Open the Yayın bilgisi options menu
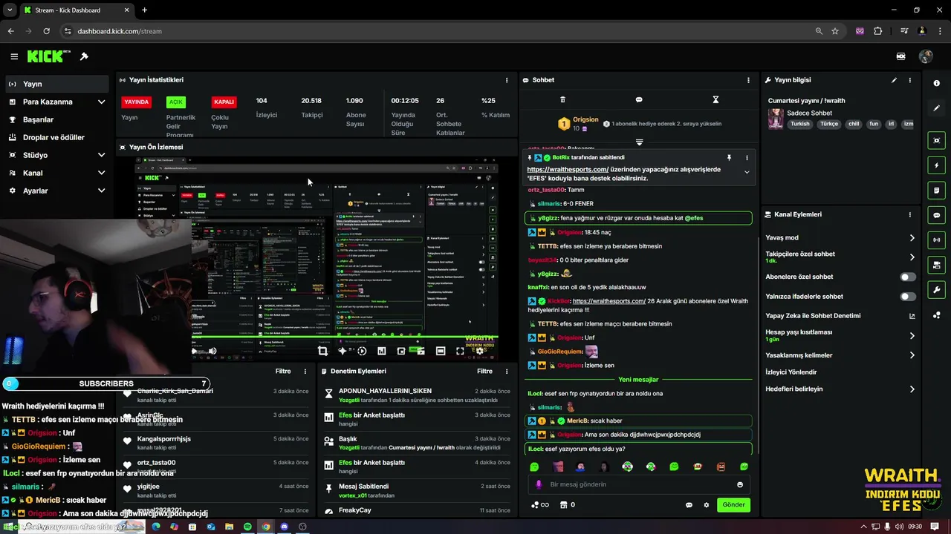This screenshot has height=534, width=951. [910, 80]
